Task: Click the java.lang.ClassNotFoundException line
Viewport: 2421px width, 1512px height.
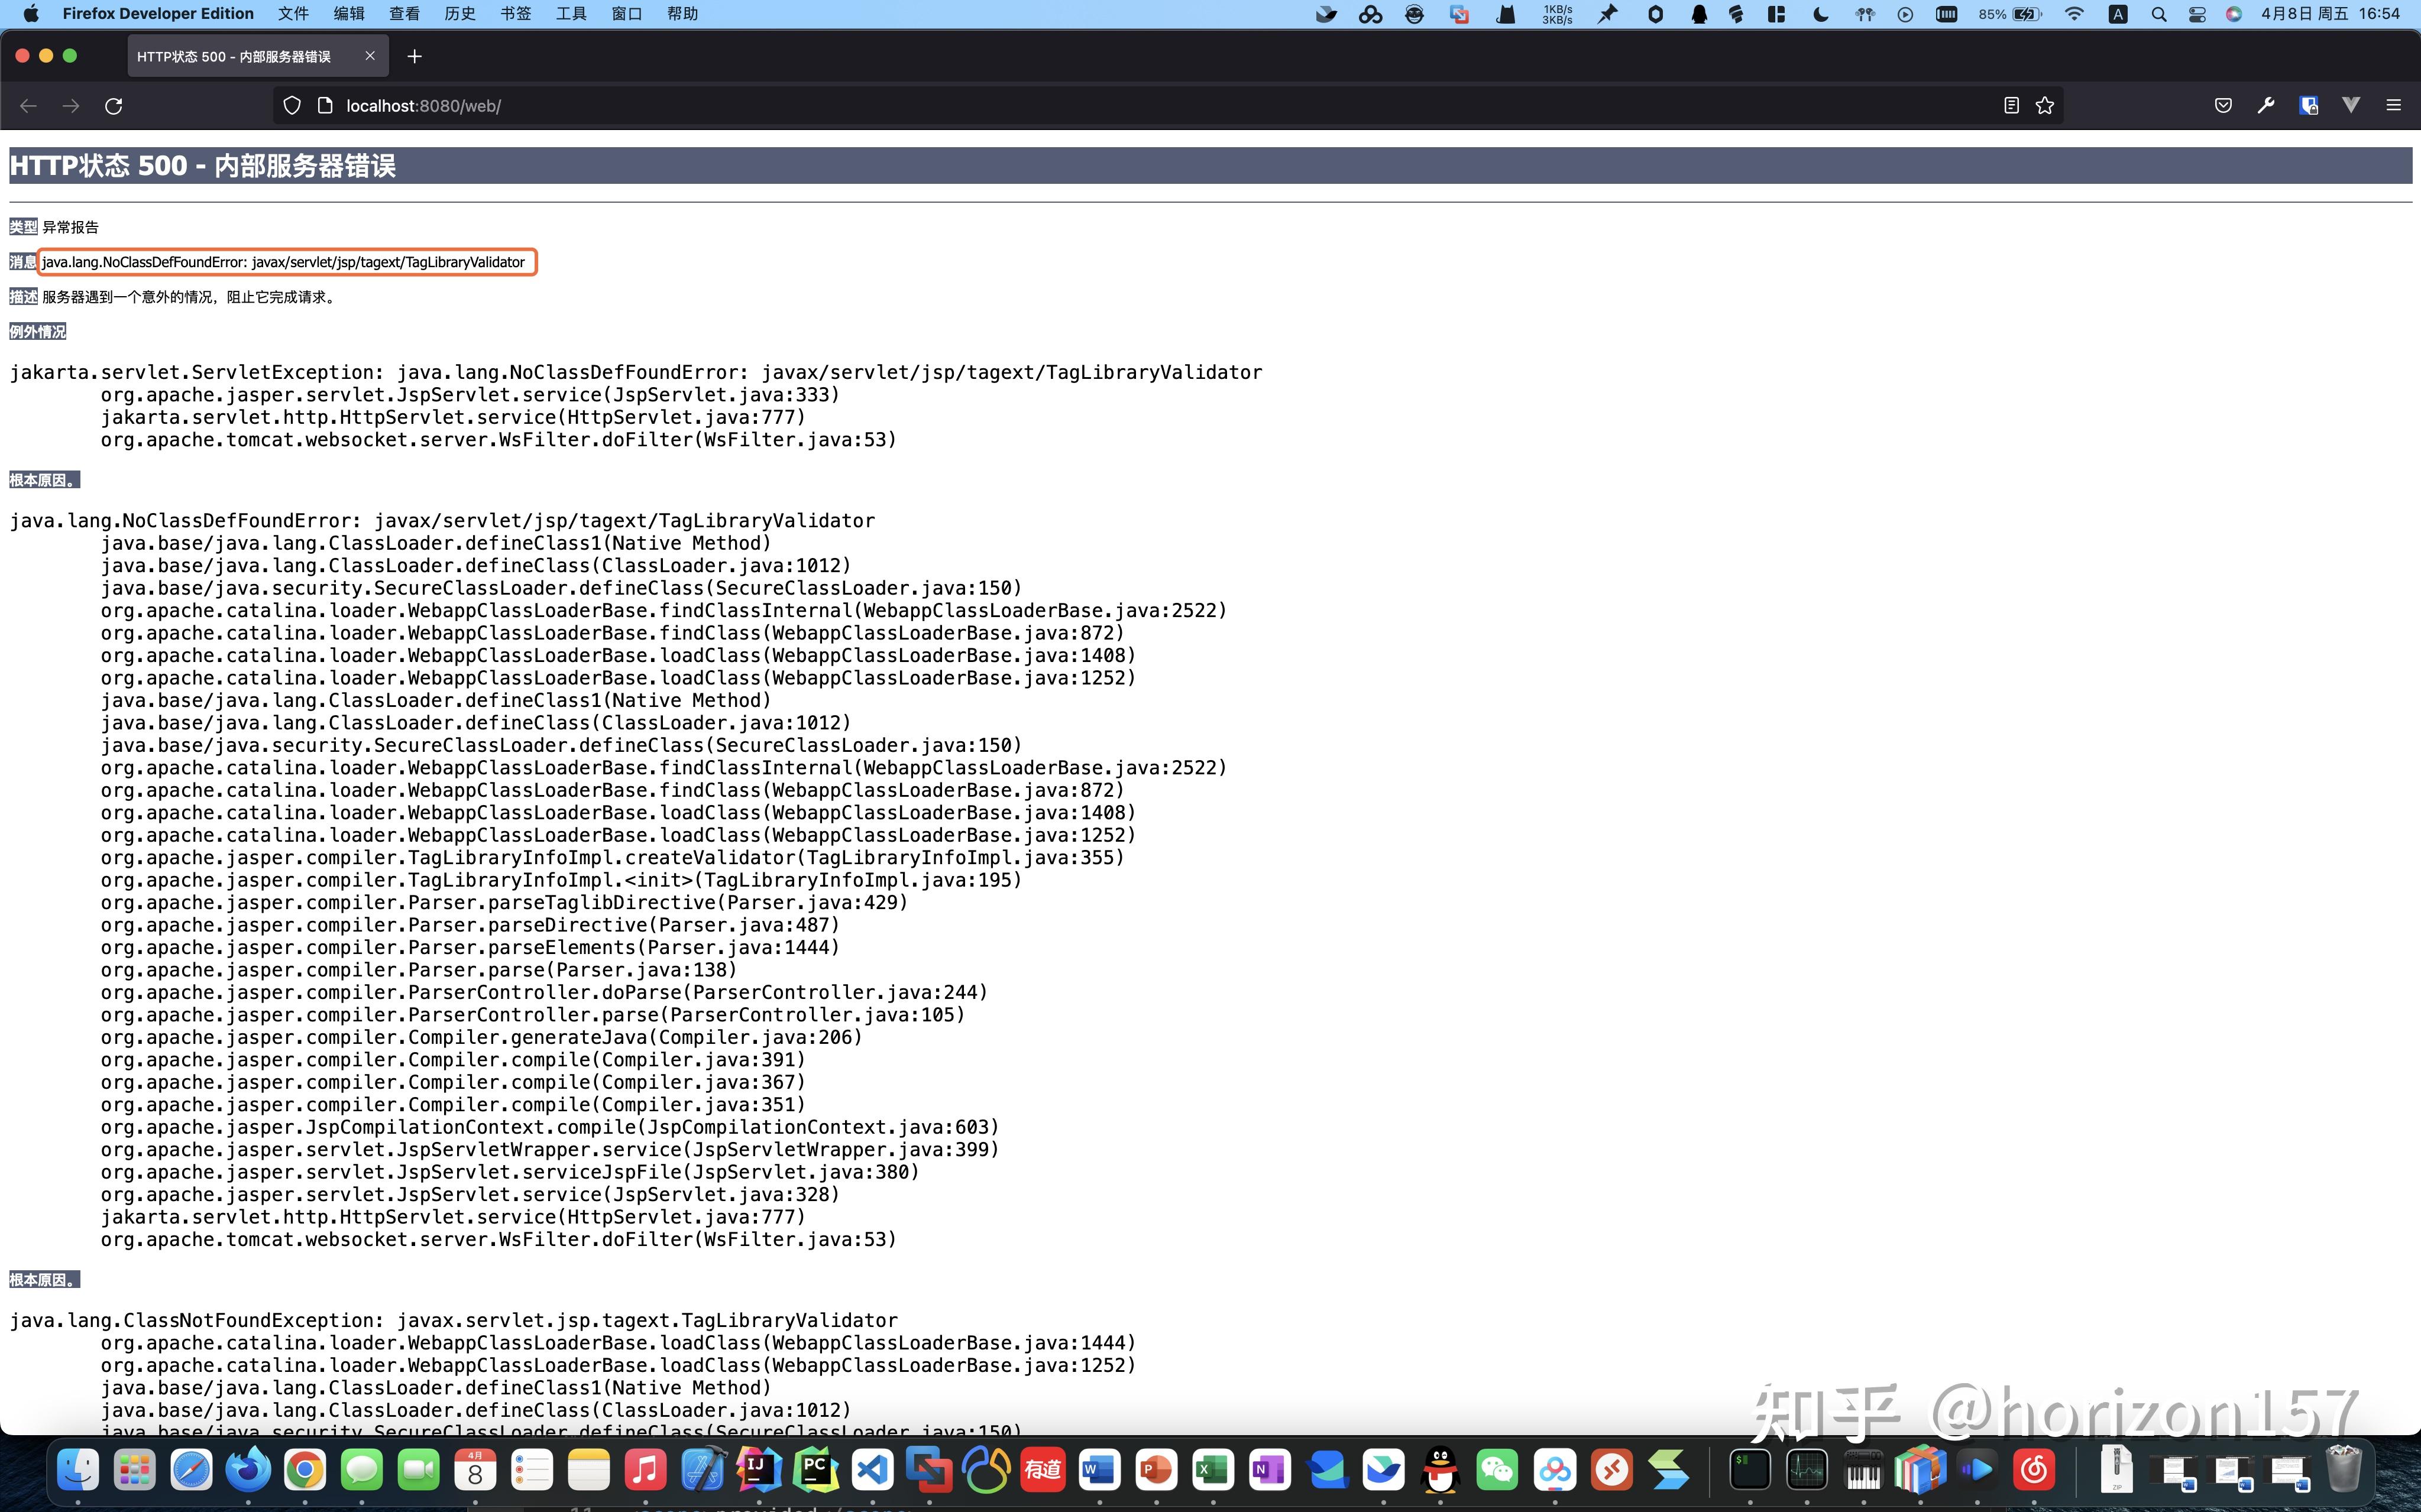Action: point(454,1320)
